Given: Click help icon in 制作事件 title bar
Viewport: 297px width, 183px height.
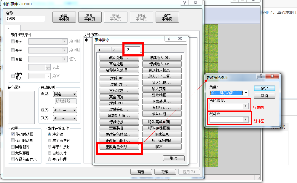Looking at the screenshot, I should click(x=184, y=3).
